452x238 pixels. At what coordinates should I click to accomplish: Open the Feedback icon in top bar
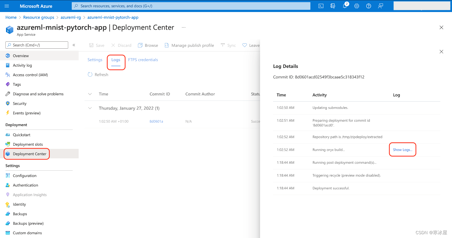381,6
